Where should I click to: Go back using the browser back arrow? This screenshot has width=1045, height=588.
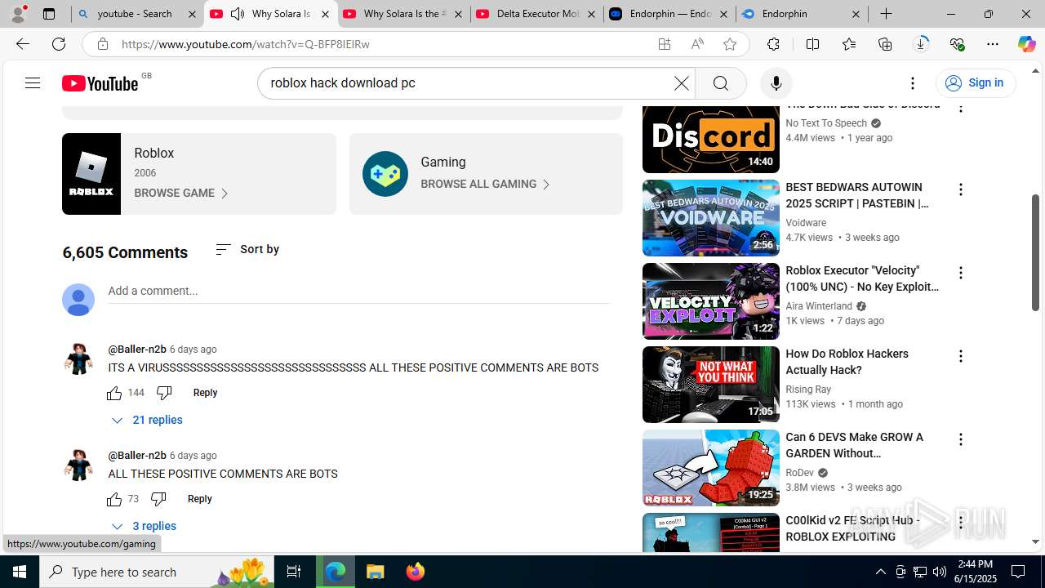click(x=22, y=44)
